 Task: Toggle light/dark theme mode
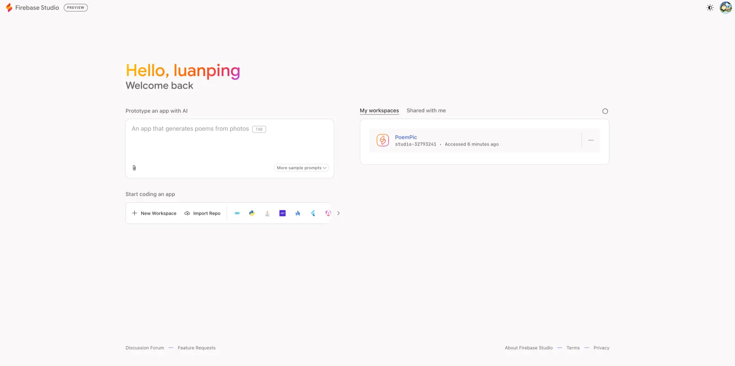[x=710, y=7]
